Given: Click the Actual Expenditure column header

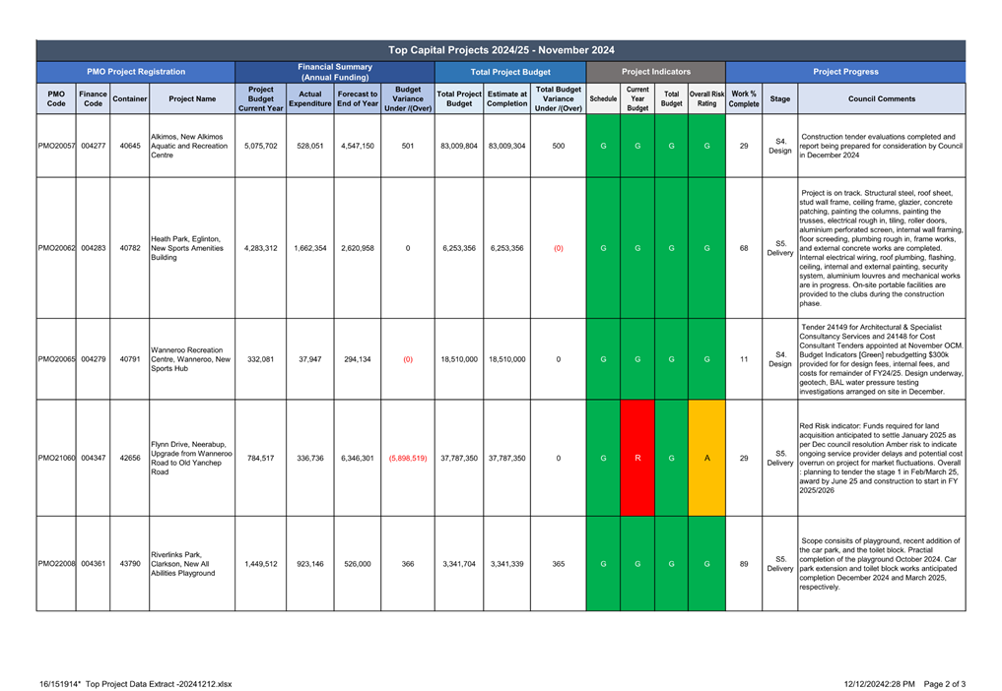Looking at the screenshot, I should point(309,98).
